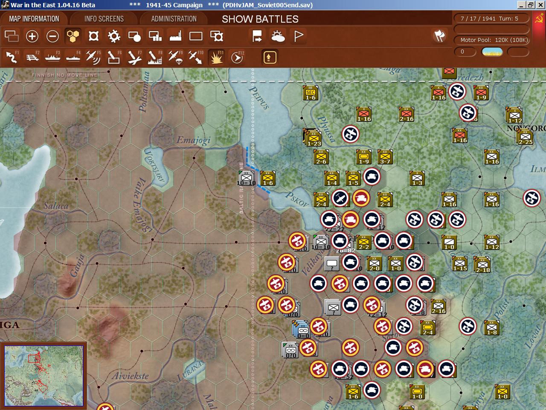The image size is (546, 410).
Task: Toggle the highlighted up-arrow box icon
Action: tap(270, 57)
